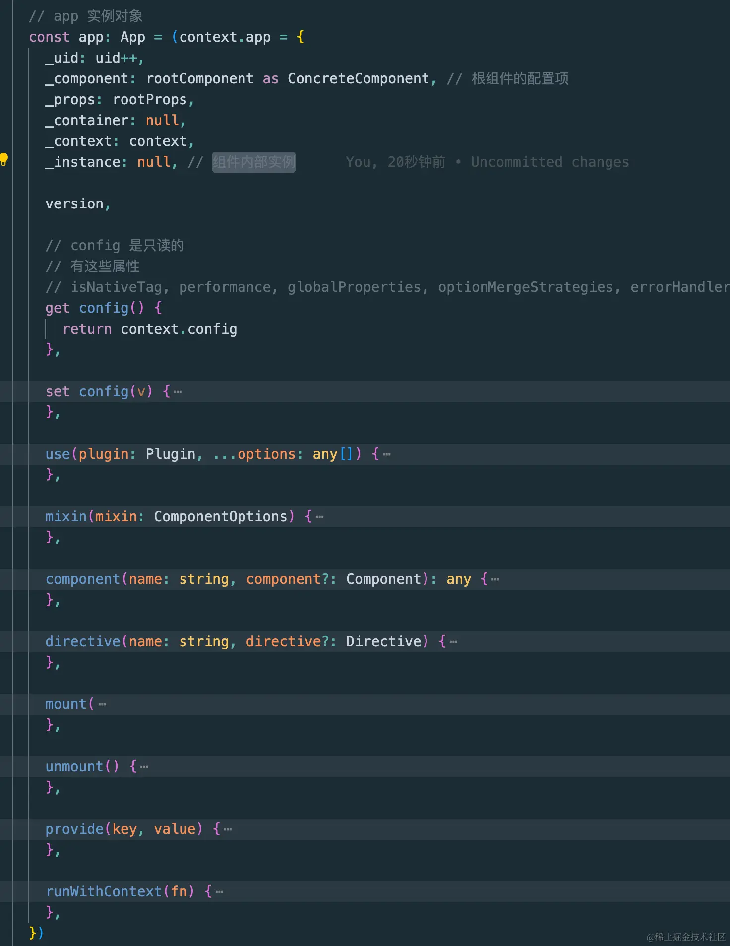Click the '_context' property key
Viewport: 730px width, 946px height.
(79, 141)
